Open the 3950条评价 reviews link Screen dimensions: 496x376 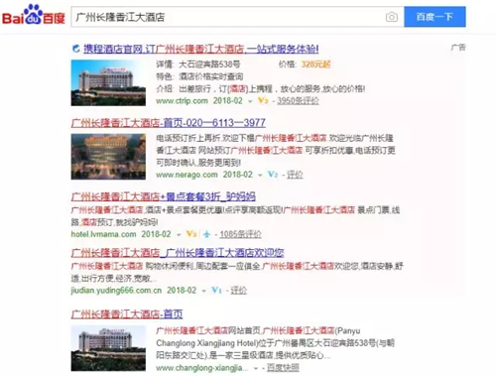(x=298, y=100)
